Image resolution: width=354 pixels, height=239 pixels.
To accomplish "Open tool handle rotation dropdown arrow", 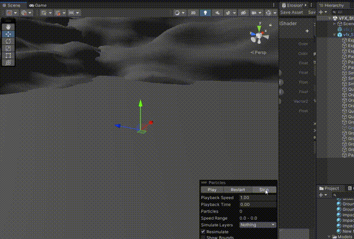I will click(x=30, y=13).
